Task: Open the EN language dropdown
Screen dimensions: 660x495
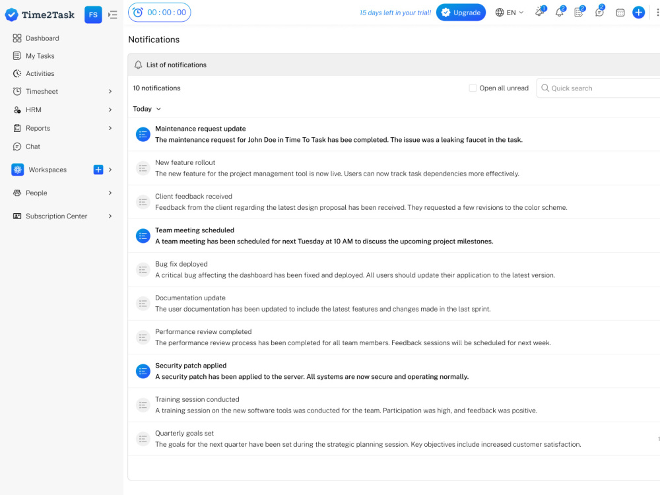Action: (510, 13)
